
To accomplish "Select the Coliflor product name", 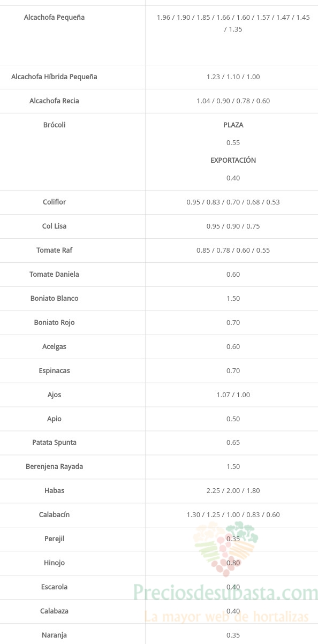I will pos(55,202).
